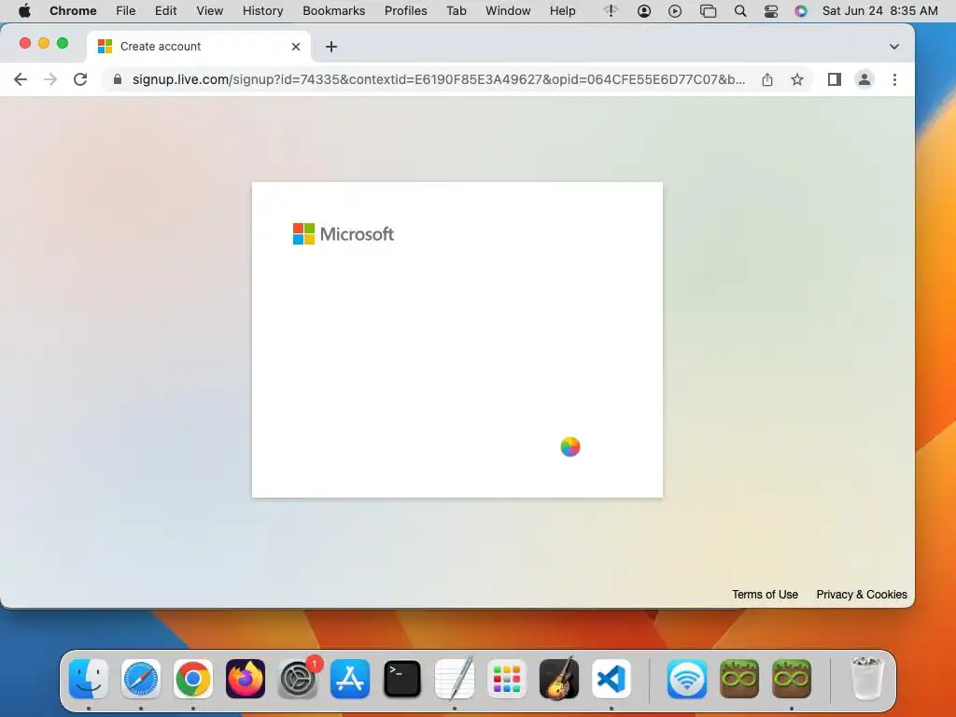Image resolution: width=956 pixels, height=717 pixels.
Task: Open Control Center in the menu bar
Action: click(x=770, y=11)
